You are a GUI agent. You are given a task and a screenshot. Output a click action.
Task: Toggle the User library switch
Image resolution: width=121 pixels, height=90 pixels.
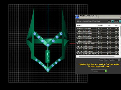[x=120, y=21]
